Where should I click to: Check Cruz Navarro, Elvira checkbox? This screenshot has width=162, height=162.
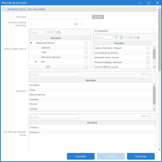click(148, 53)
